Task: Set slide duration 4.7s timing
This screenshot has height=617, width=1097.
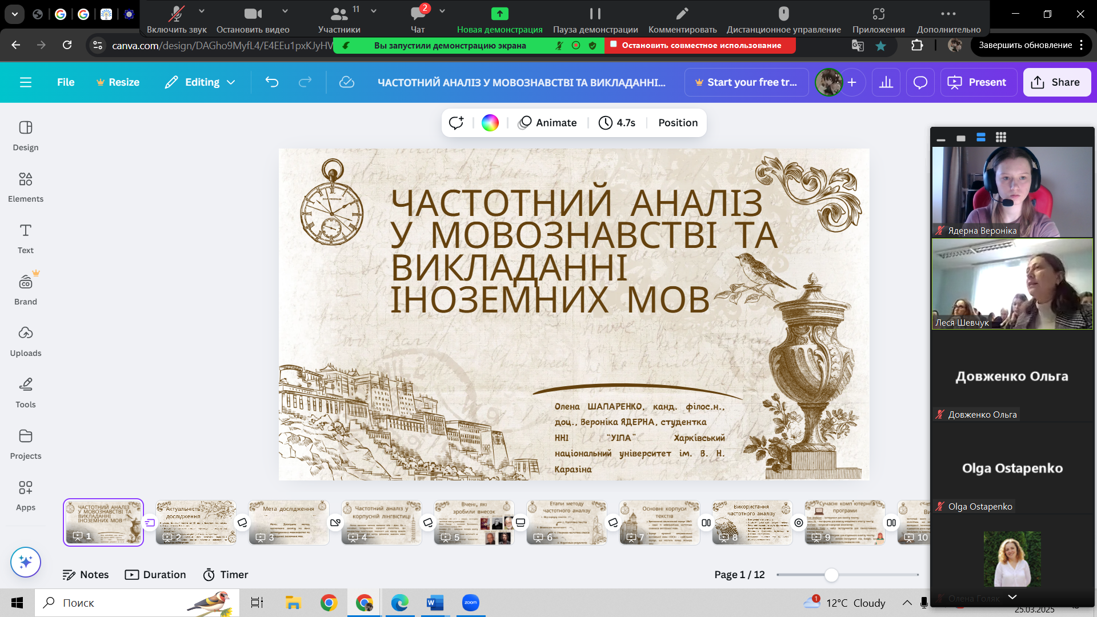Action: 617,123
